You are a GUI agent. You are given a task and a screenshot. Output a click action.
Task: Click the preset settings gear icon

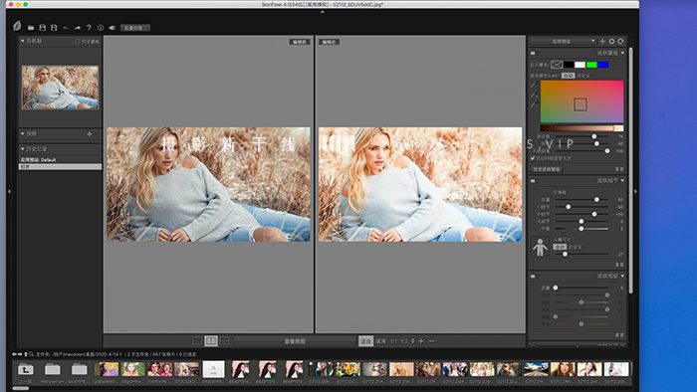(611, 41)
